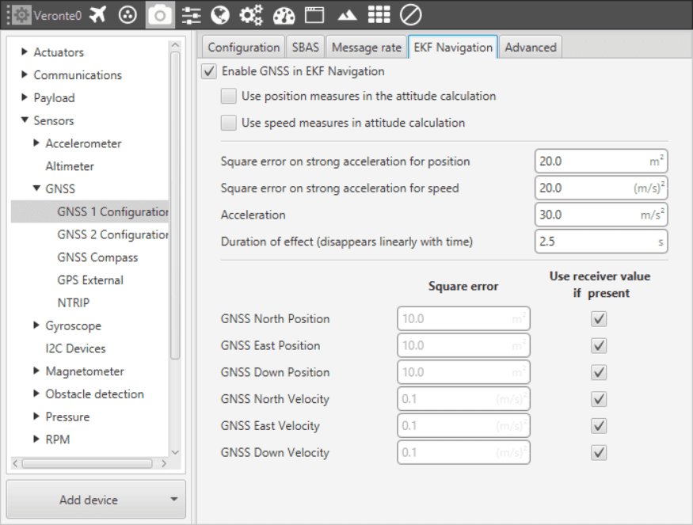Click tree scroll left arrow
Image resolution: width=693 pixels, height=525 pixels.
(15, 463)
